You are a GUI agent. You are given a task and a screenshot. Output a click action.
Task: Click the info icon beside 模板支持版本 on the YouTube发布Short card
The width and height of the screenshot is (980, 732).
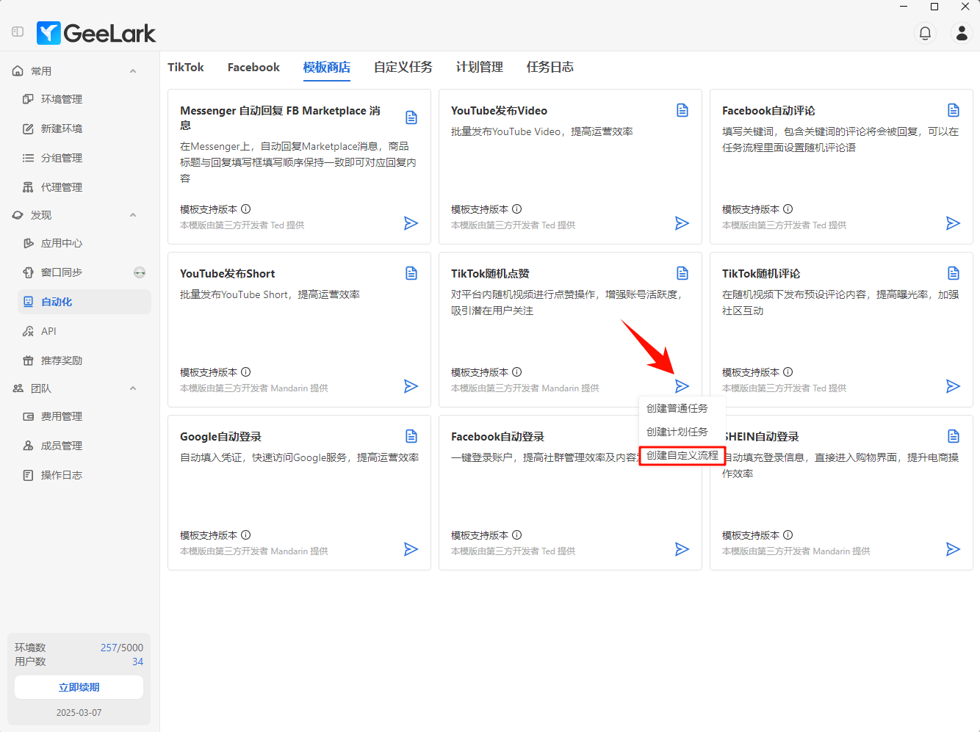click(x=246, y=372)
